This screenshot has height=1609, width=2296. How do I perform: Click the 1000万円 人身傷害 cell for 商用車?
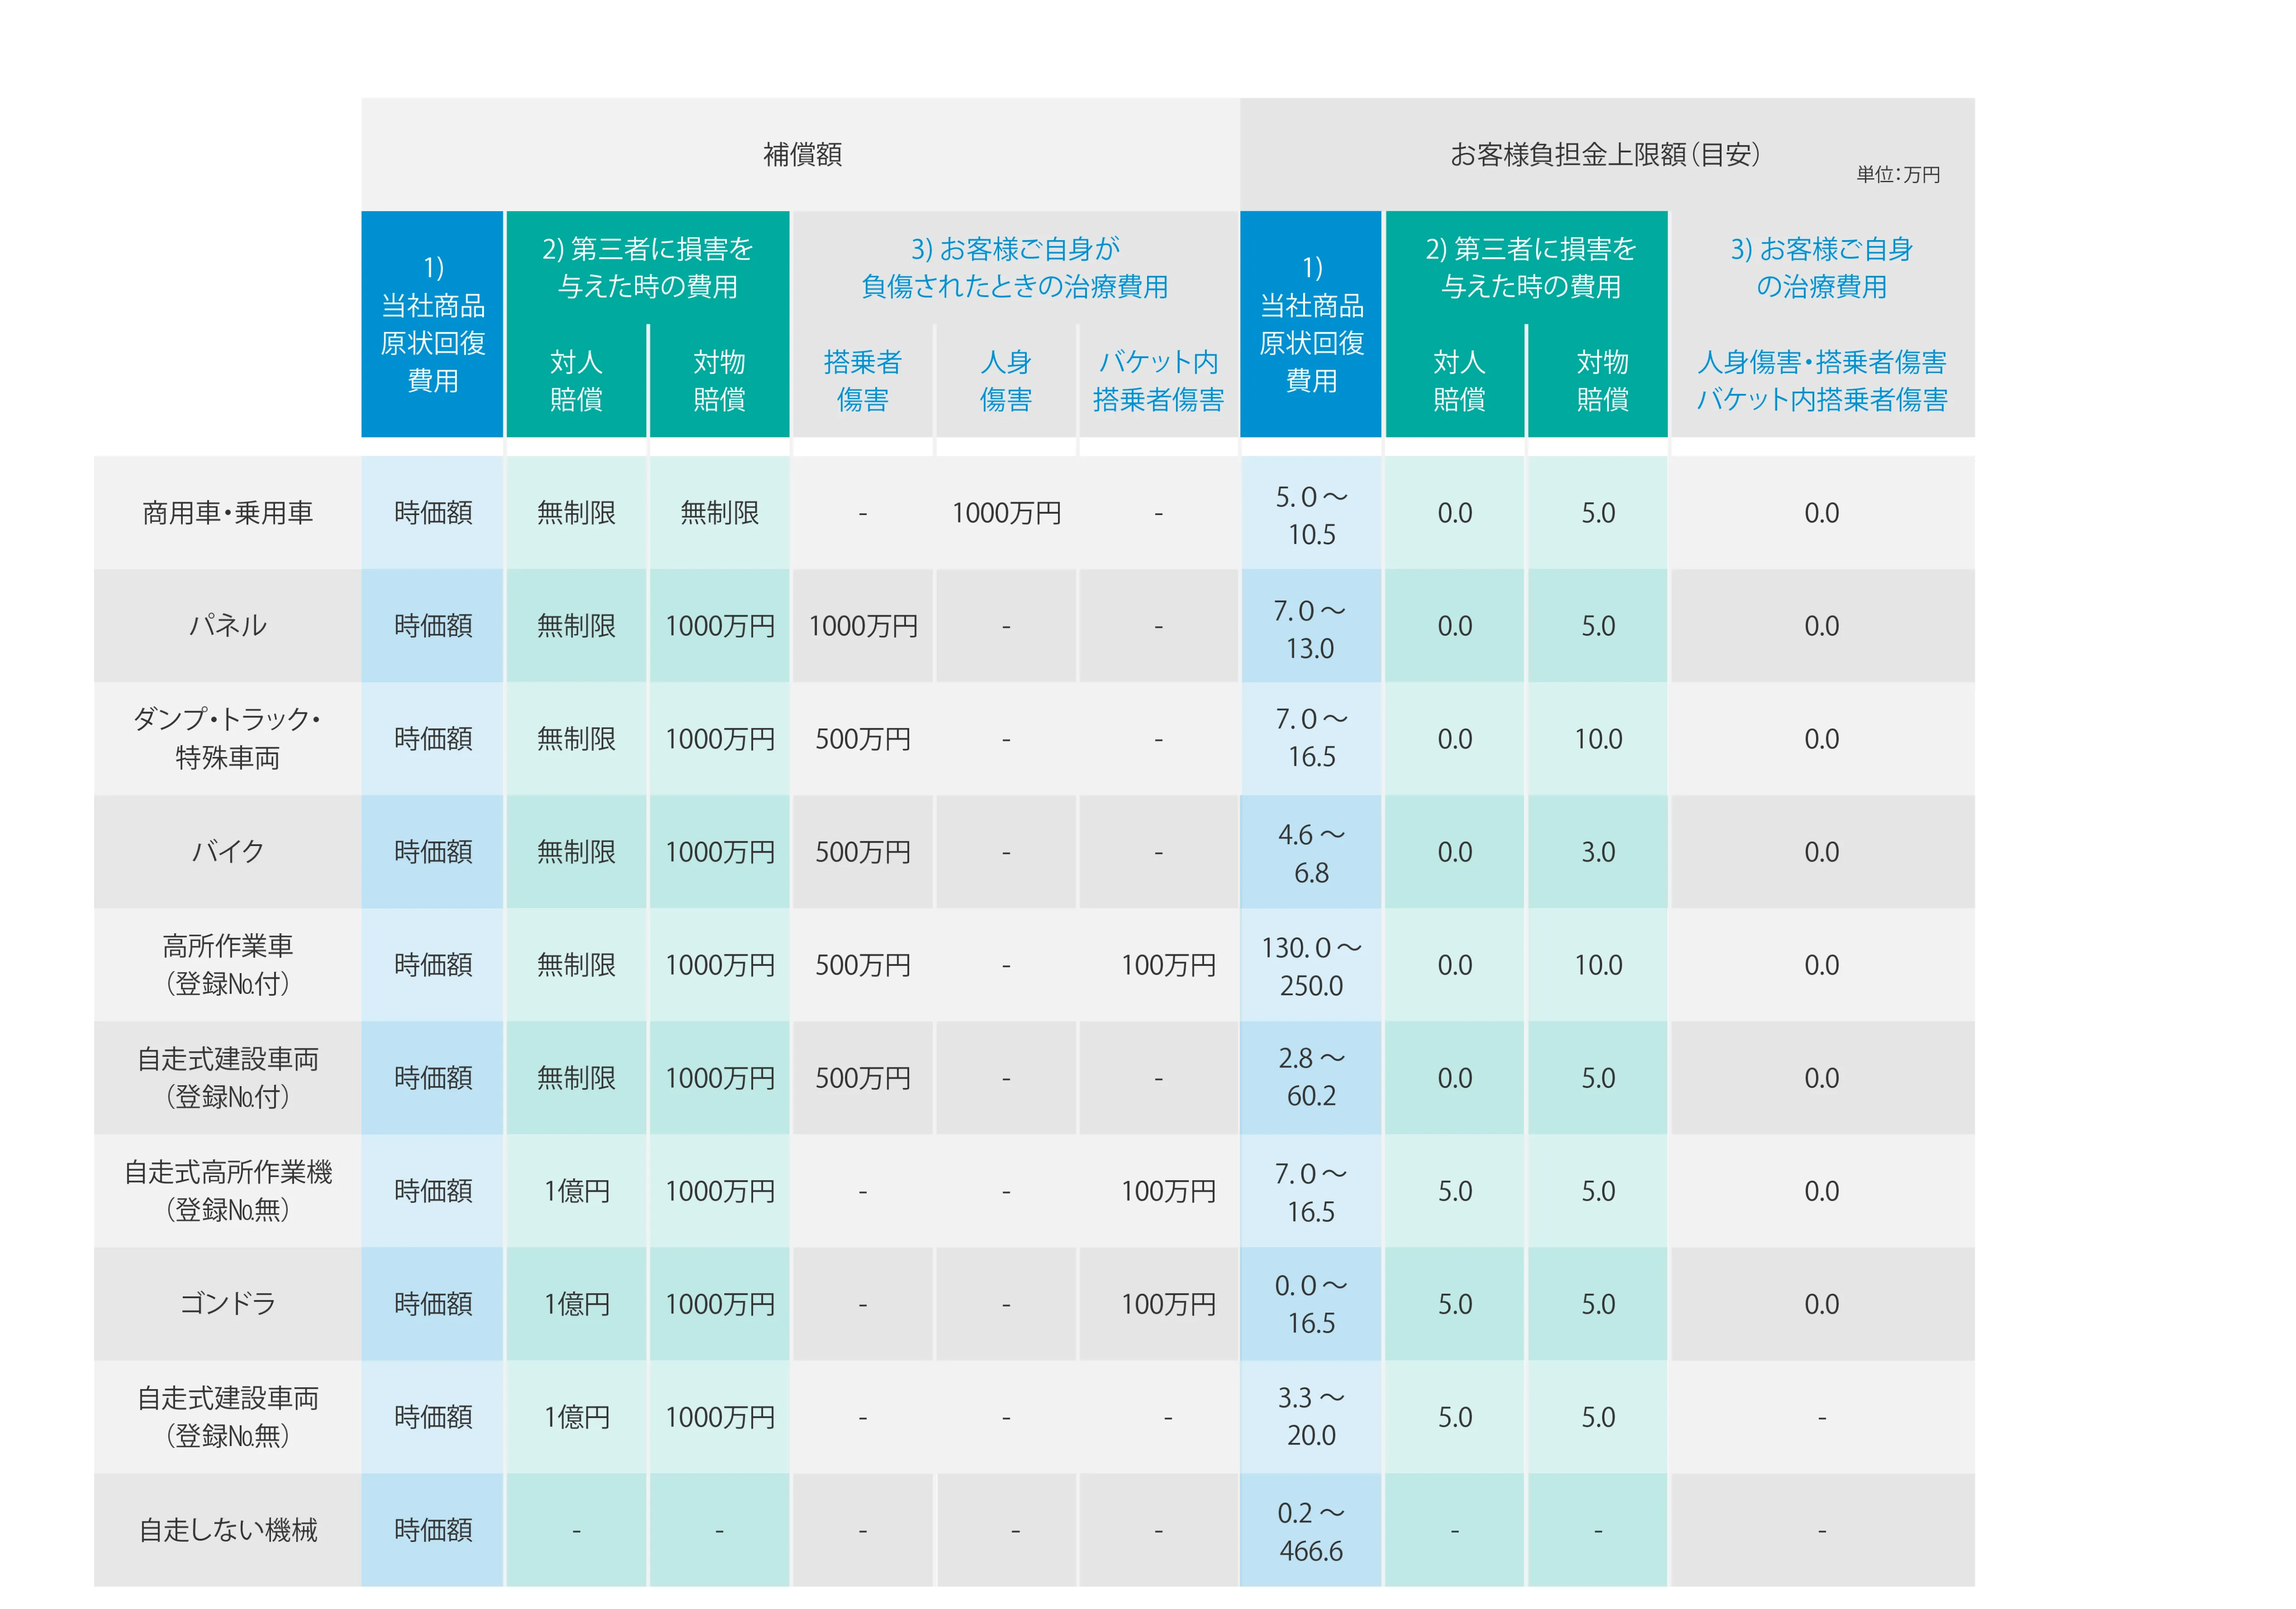[1005, 513]
